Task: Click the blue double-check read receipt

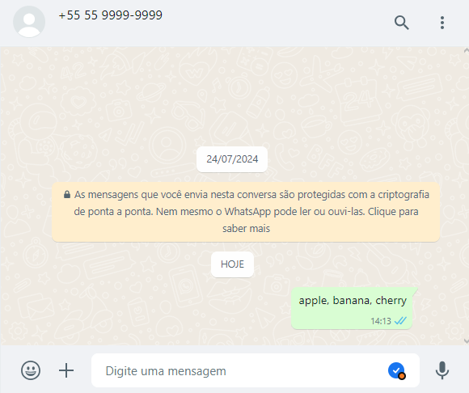Action: click(x=400, y=321)
